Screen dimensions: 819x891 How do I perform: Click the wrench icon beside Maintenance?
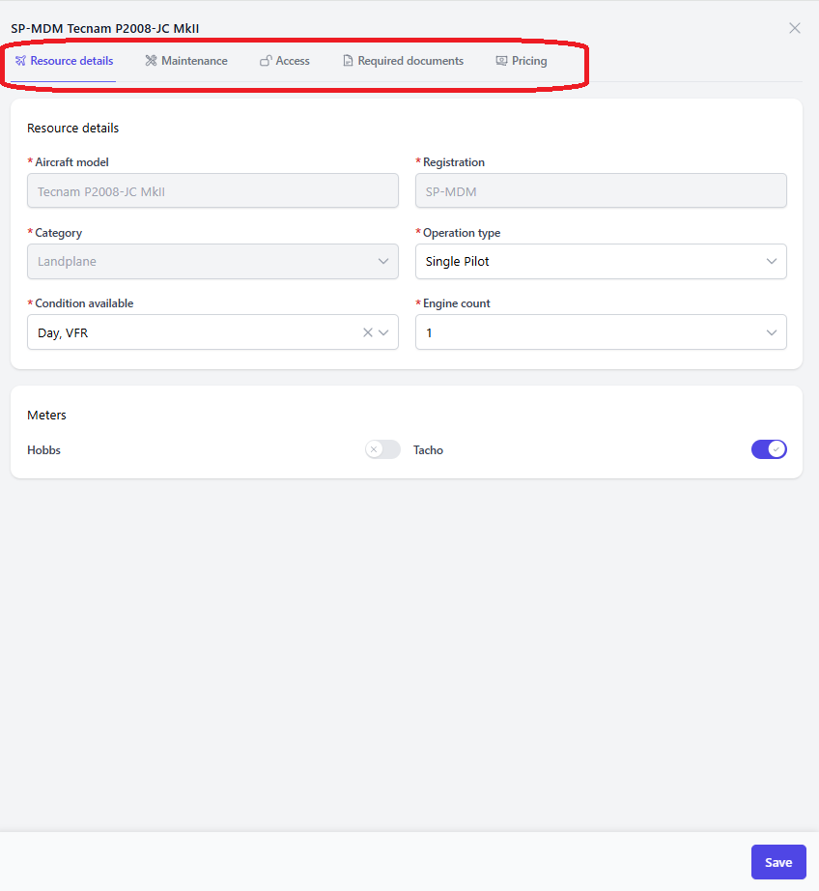tap(151, 61)
